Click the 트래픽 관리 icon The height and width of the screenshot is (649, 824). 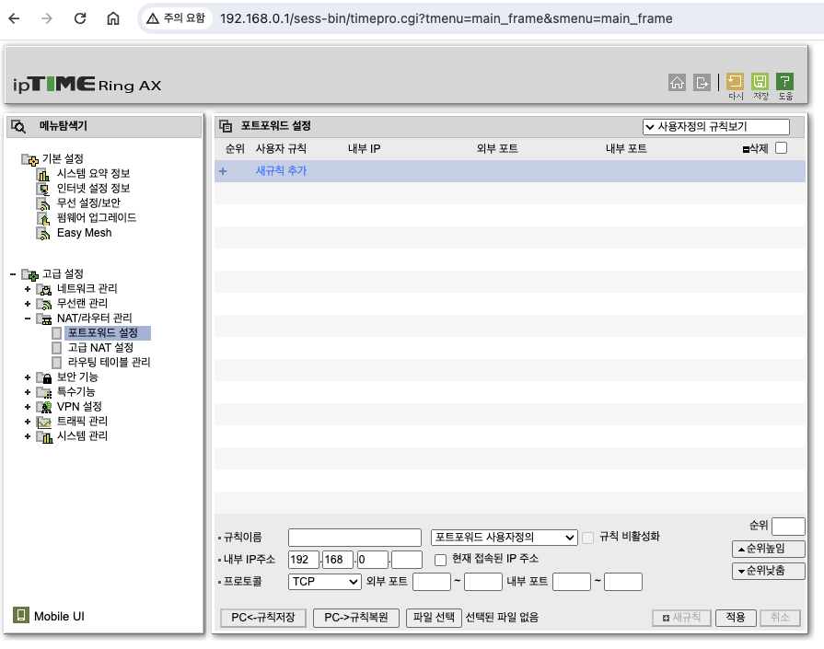pos(44,422)
